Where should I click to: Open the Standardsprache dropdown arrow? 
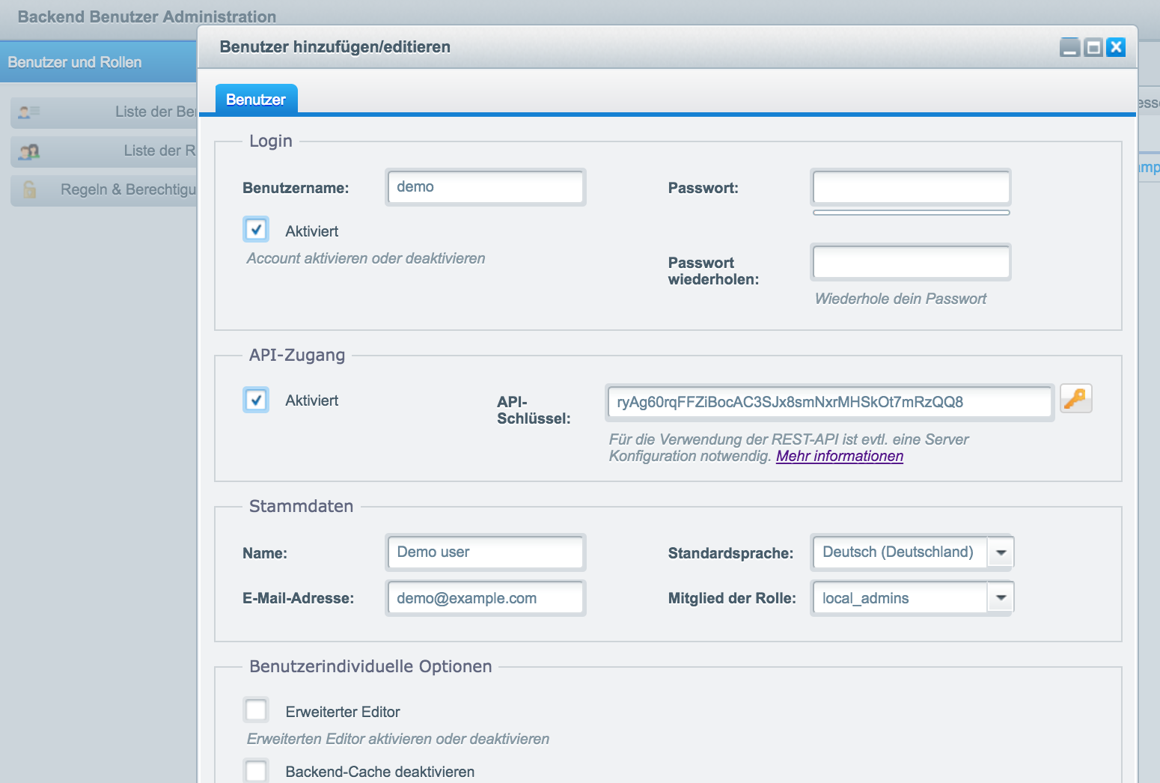pos(1001,552)
